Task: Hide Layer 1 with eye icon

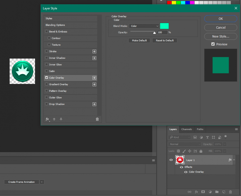Action: point(171,160)
